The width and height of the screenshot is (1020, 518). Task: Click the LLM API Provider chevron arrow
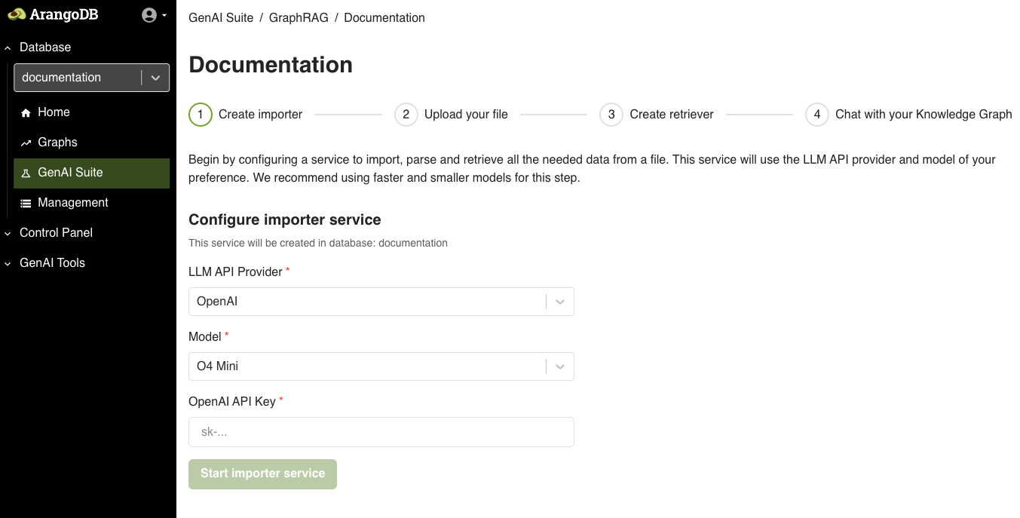click(x=560, y=302)
